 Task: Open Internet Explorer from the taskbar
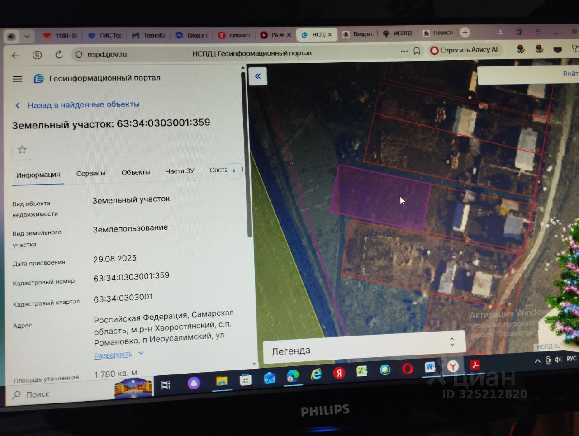(x=316, y=374)
